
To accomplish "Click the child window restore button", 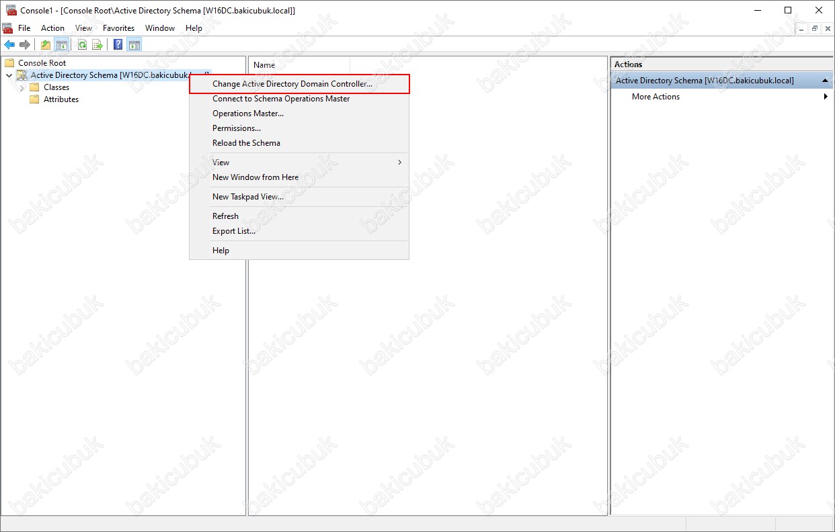I will (x=814, y=28).
